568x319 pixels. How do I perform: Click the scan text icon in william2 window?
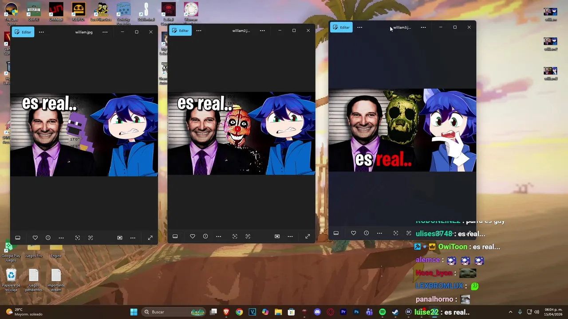coord(248,237)
